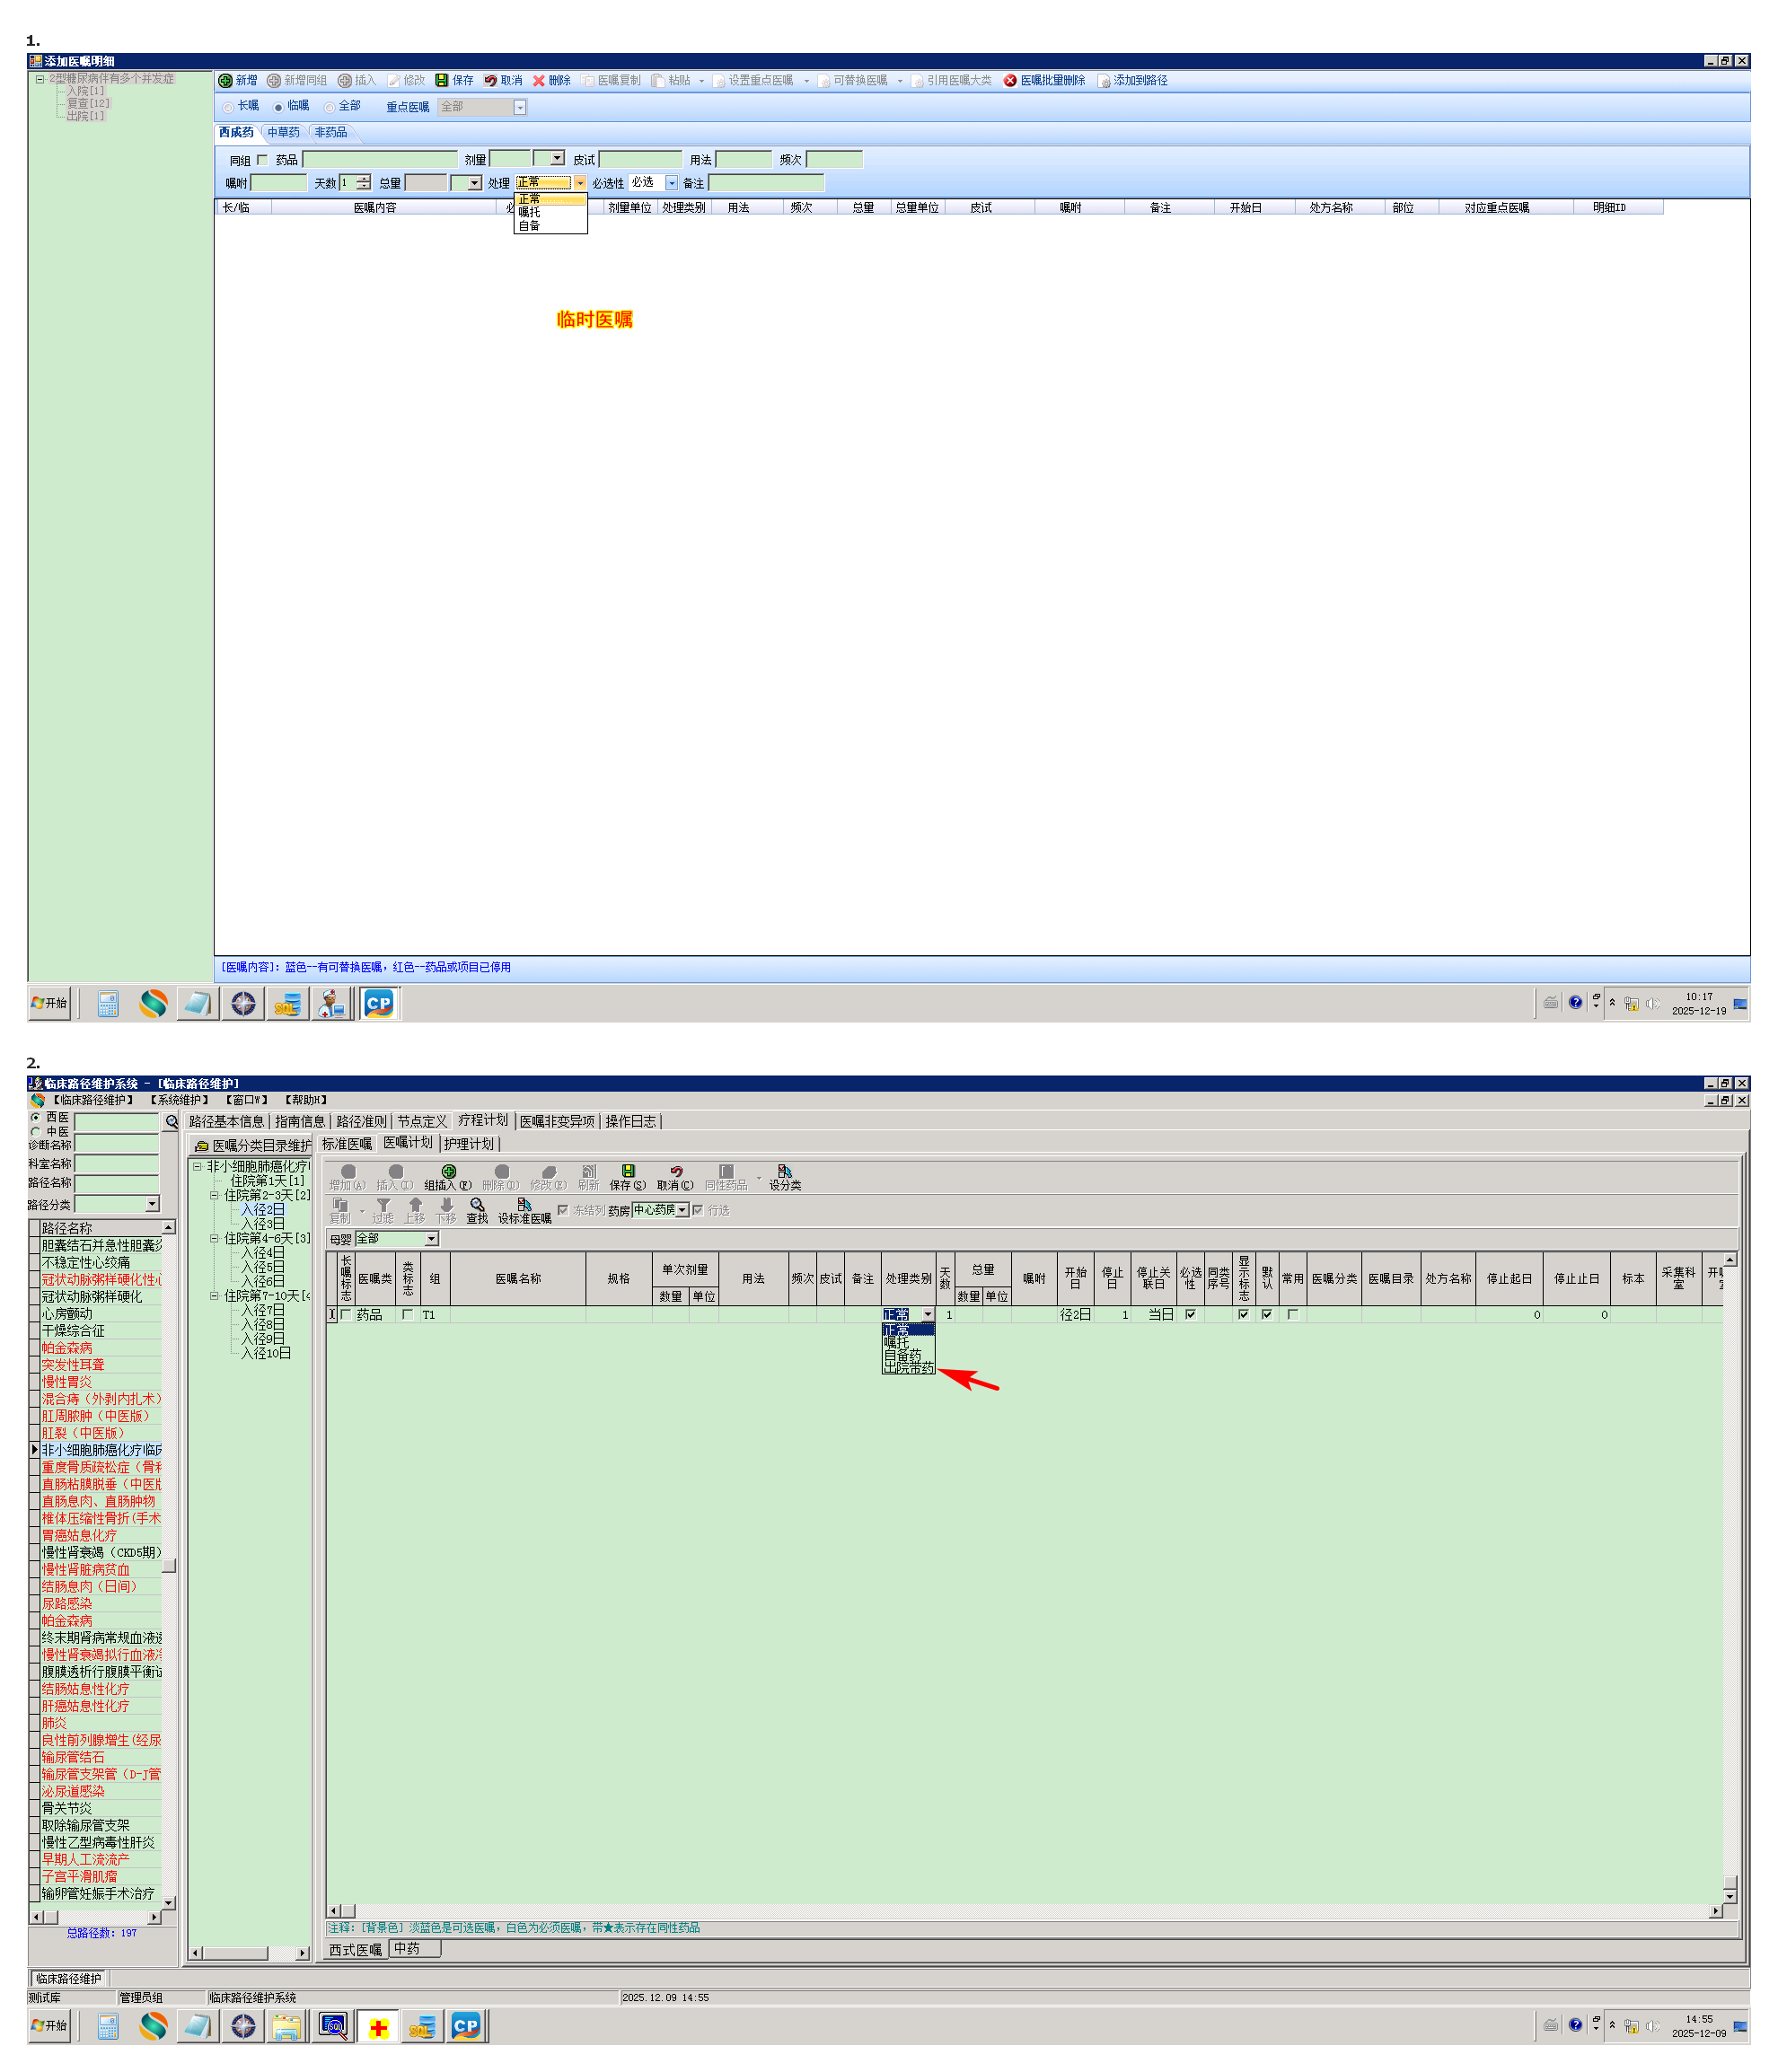The width and height of the screenshot is (1778, 2072).
Task: Click the 设标准医嘱 icon
Action: pos(524,1205)
